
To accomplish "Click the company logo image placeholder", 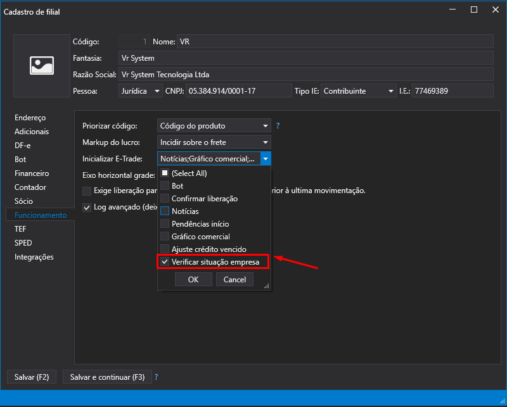I will (x=42, y=65).
